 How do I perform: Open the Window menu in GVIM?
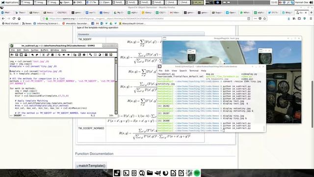tap(54, 50)
